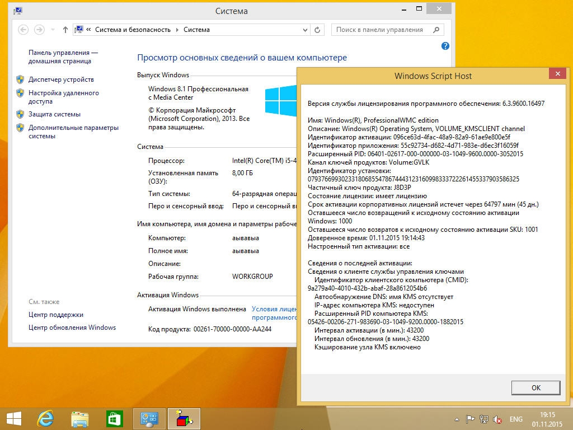Open Windows Store from the taskbar
Image resolution: width=573 pixels, height=430 pixels.
point(114,419)
